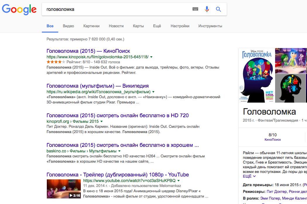Screen dimensions: 307x204
Task: Open the Википедия article about Головоломка
Action: 97,86
